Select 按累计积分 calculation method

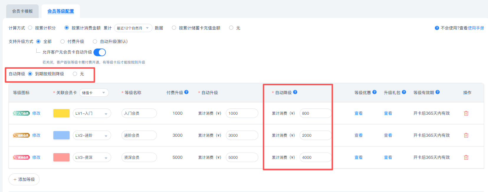coord(30,28)
